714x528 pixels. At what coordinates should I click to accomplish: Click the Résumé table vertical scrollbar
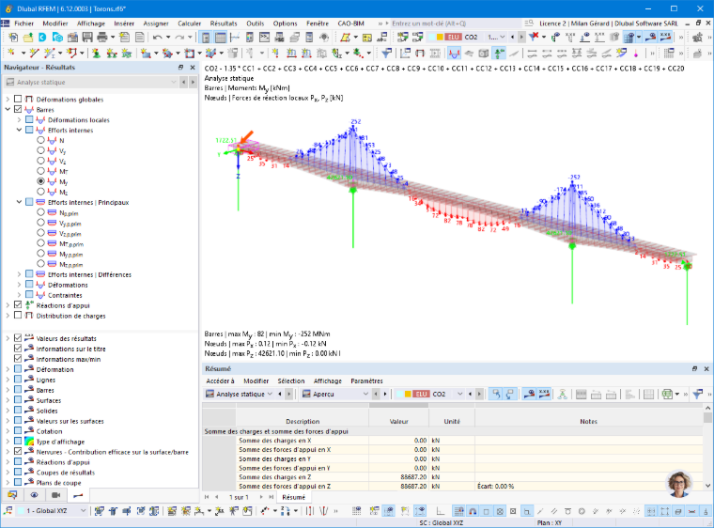coord(707,446)
